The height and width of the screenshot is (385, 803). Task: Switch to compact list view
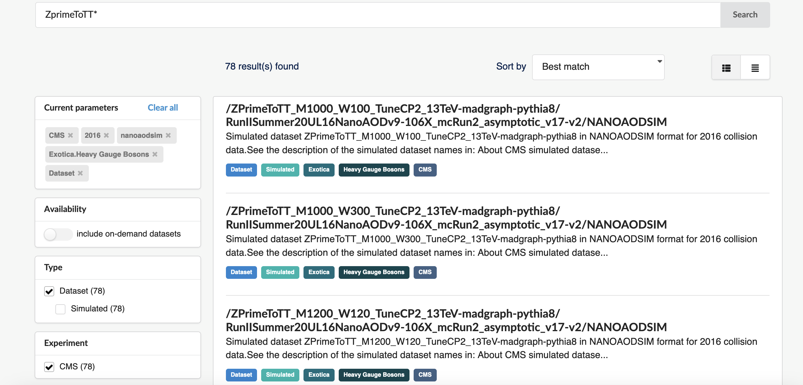[755, 67]
